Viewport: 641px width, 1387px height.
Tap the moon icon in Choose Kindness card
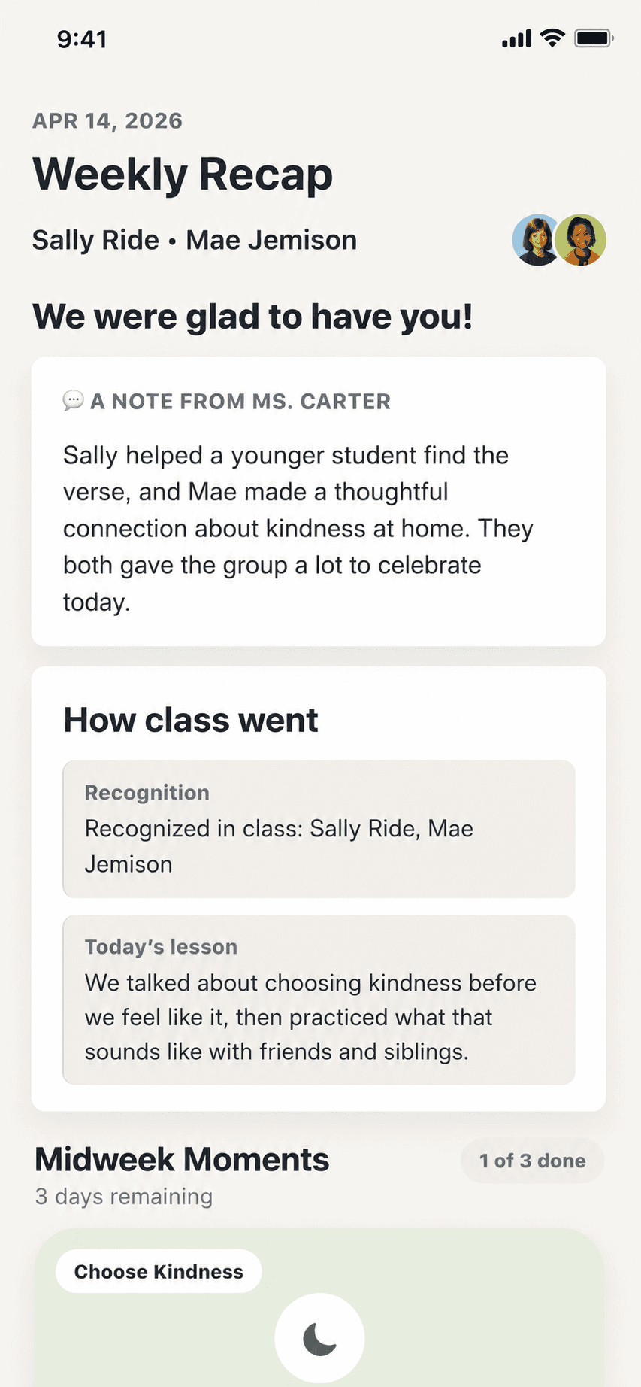click(319, 1339)
